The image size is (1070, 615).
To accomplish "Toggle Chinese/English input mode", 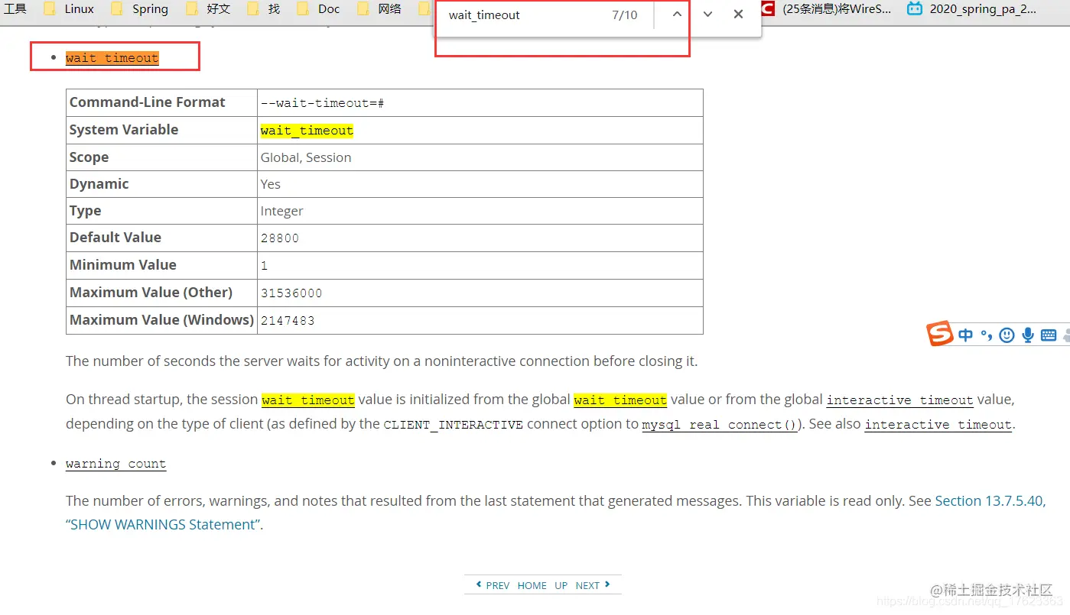I will [966, 335].
